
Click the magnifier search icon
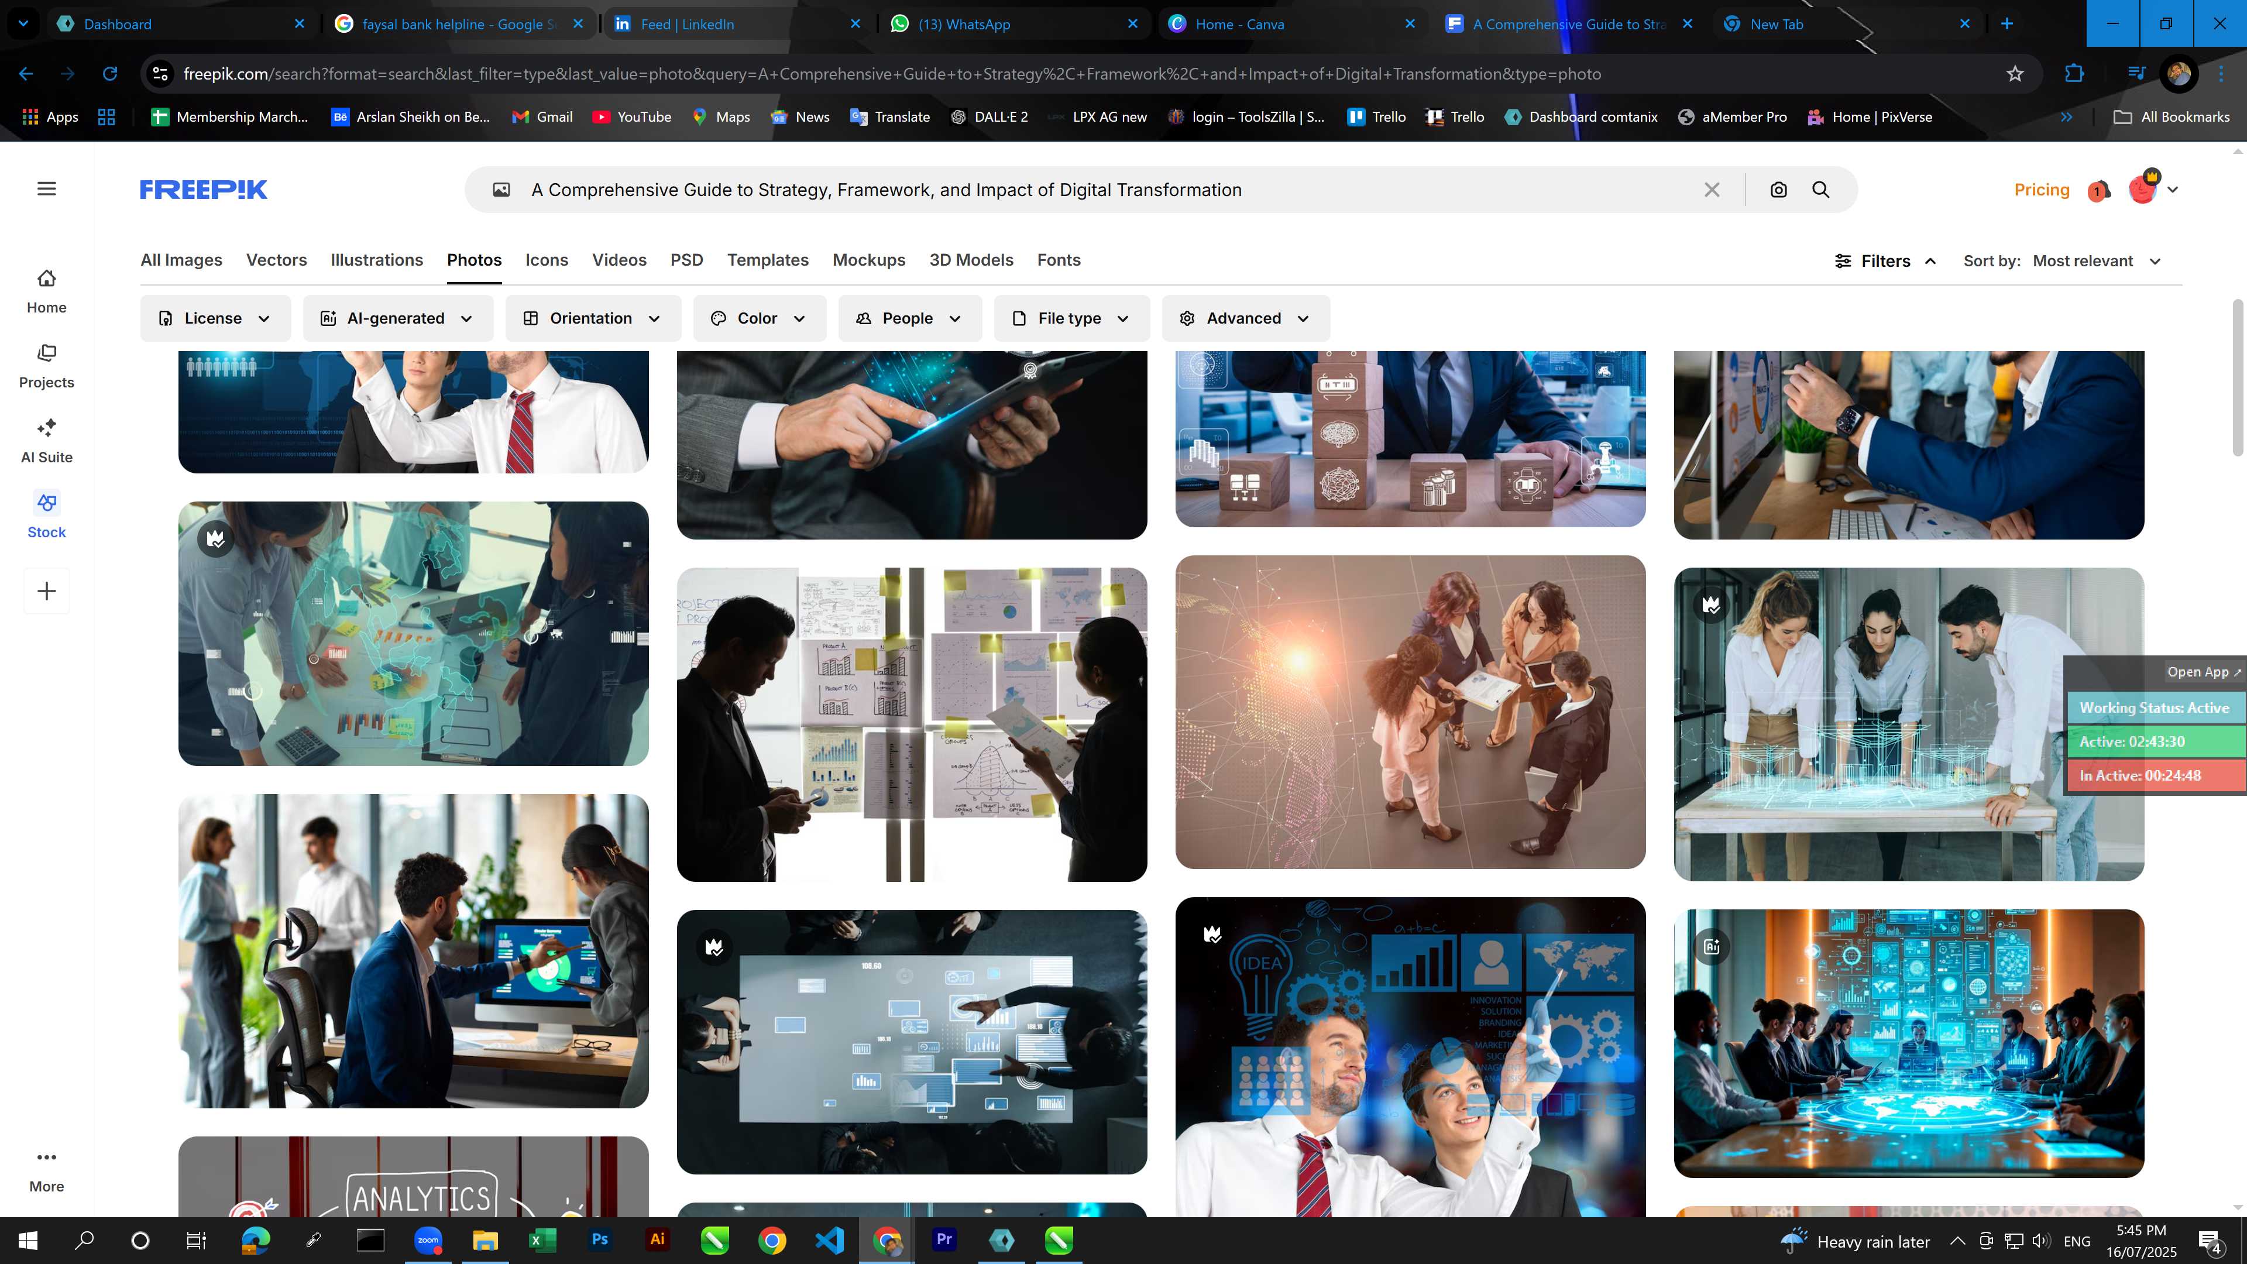coord(1820,189)
